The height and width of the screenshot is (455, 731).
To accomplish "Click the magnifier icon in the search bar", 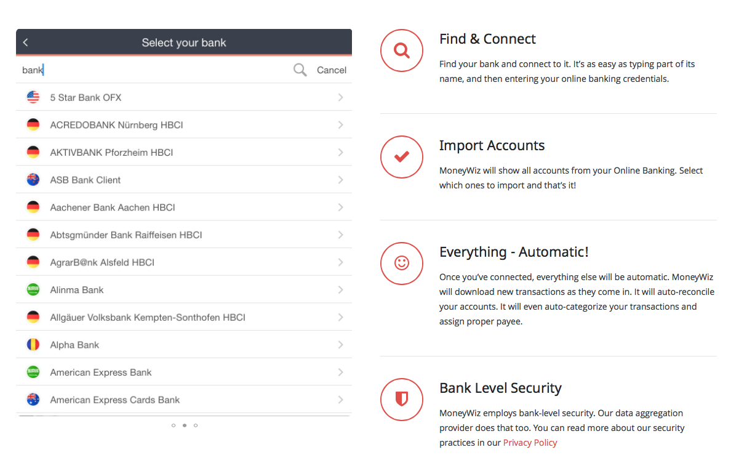I will (x=300, y=70).
